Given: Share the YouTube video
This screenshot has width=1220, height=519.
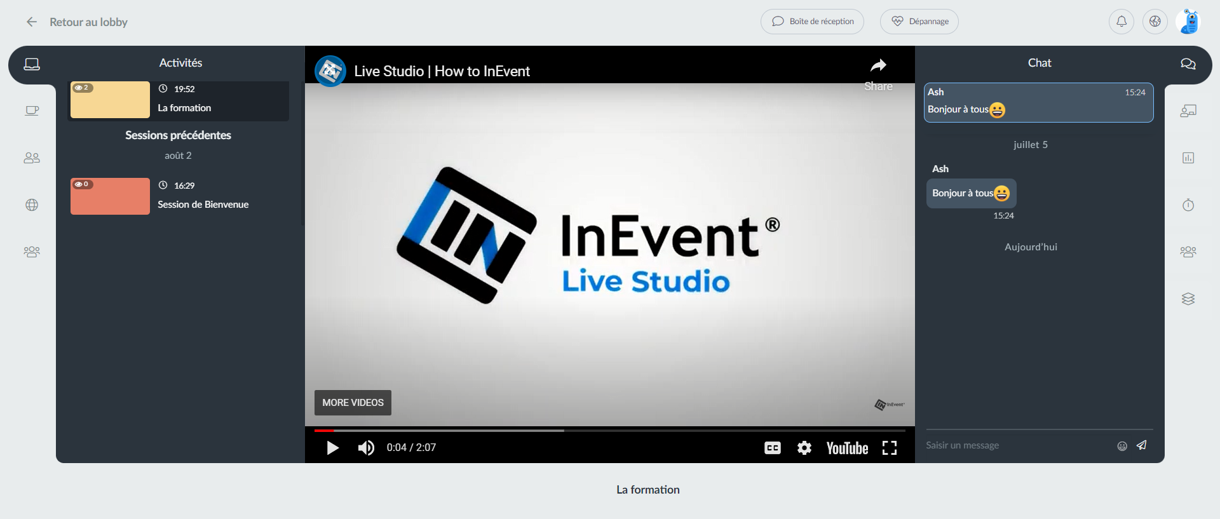Looking at the screenshot, I should [x=878, y=74].
